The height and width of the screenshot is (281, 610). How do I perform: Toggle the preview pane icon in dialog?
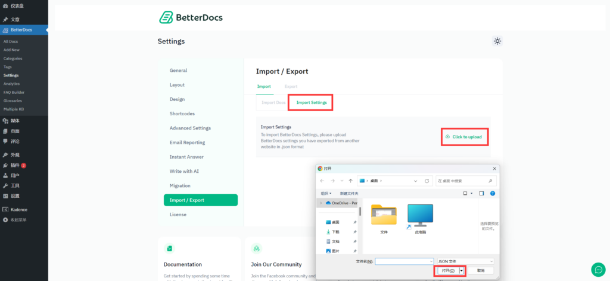481,193
